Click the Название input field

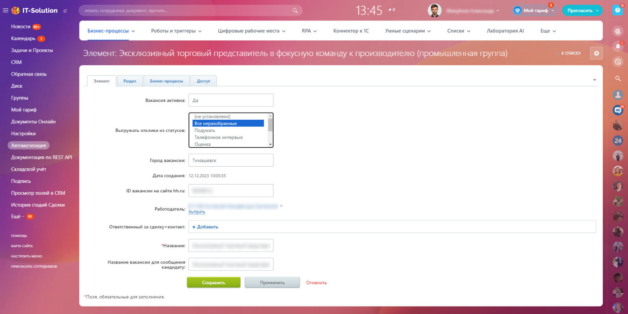(231, 245)
